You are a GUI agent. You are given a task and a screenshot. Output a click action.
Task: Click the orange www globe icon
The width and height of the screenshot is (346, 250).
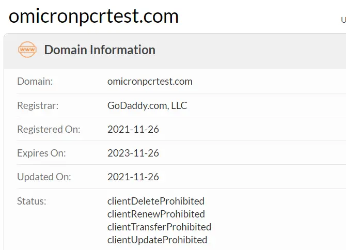[x=27, y=50]
